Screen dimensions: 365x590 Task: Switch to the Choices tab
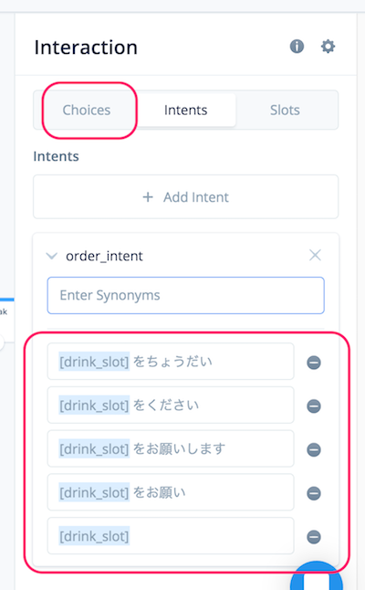[87, 111]
